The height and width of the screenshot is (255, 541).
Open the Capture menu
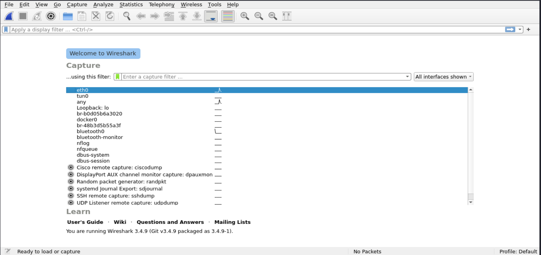point(77,4)
